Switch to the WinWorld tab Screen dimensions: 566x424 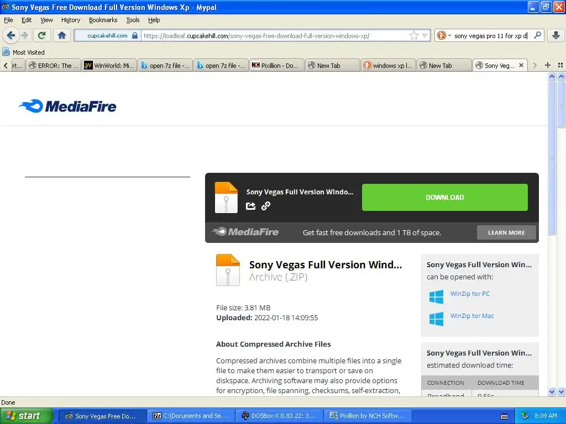(x=109, y=66)
